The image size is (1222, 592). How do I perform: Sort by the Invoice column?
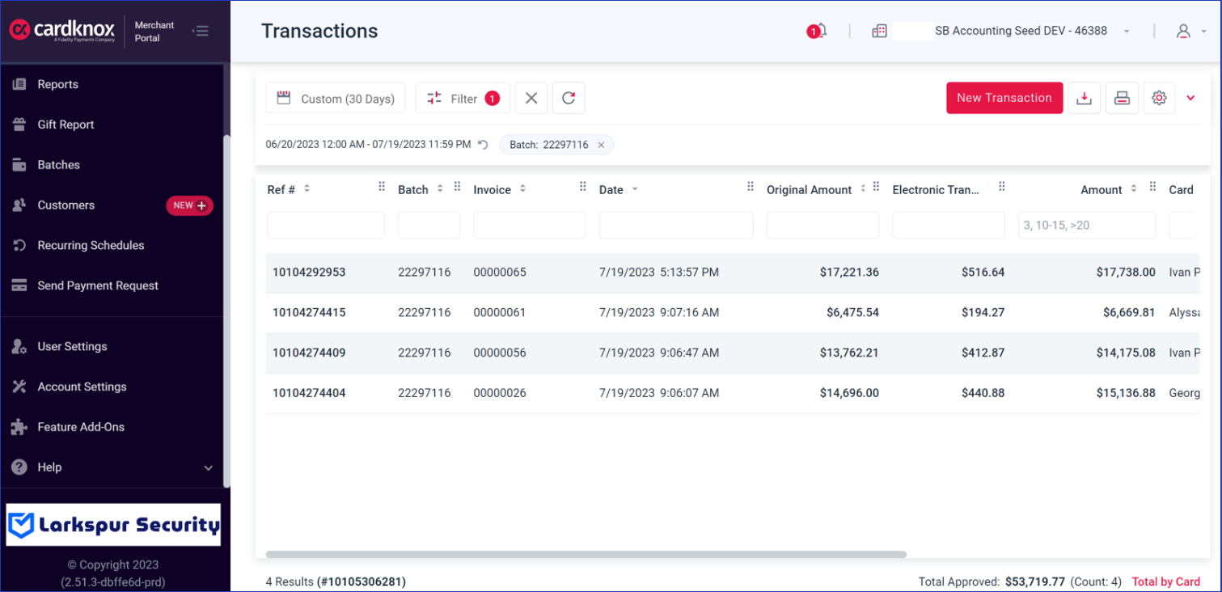point(522,188)
